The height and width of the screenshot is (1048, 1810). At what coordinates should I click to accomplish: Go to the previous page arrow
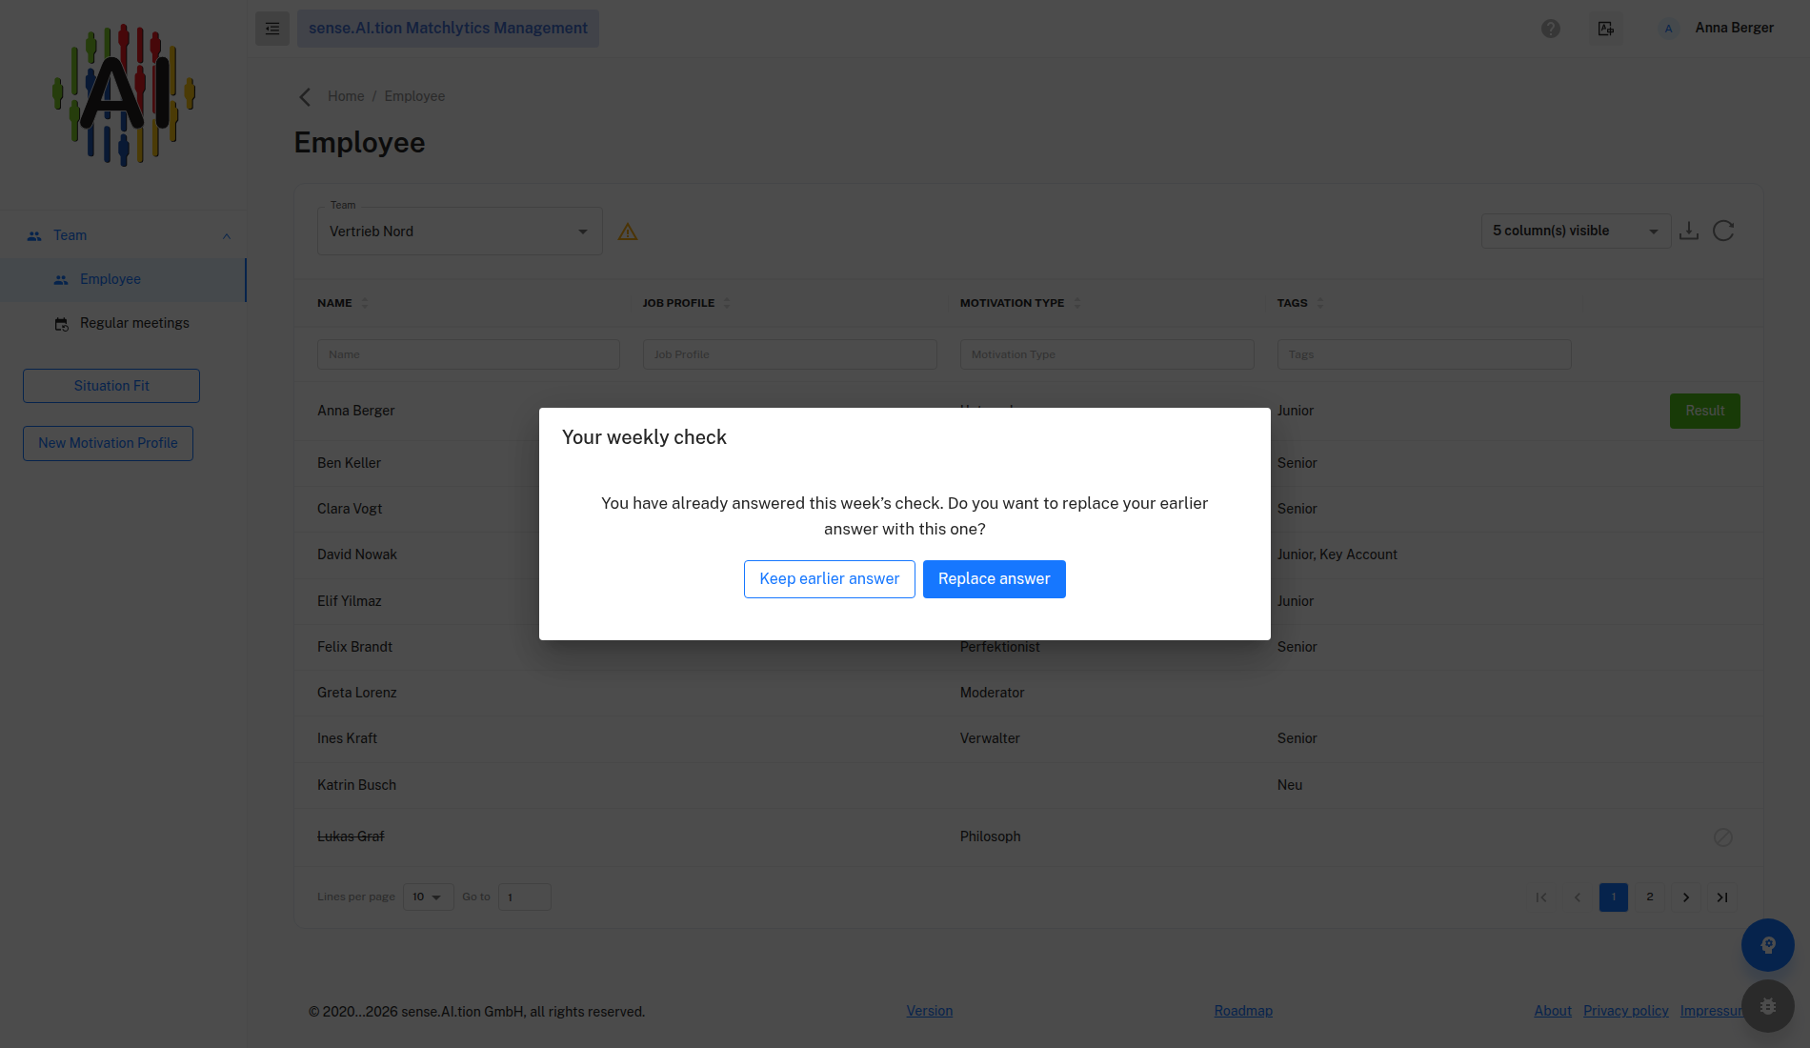tap(1578, 897)
